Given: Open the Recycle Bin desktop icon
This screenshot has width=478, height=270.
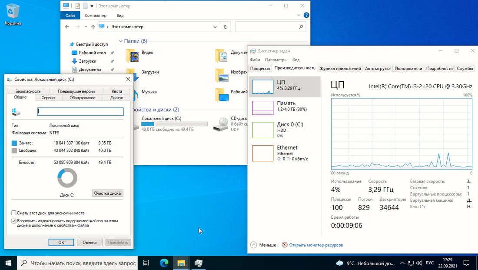Looking at the screenshot, I should pos(13,14).
